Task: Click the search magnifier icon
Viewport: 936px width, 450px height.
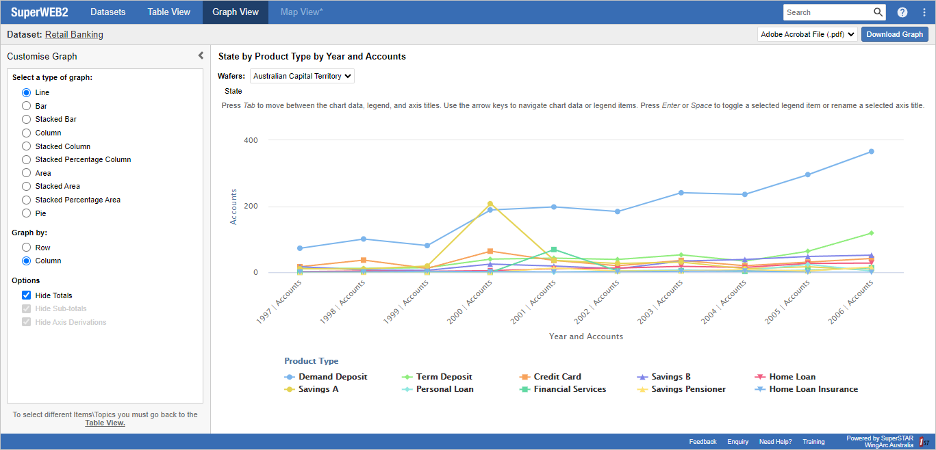Action: 877,12
